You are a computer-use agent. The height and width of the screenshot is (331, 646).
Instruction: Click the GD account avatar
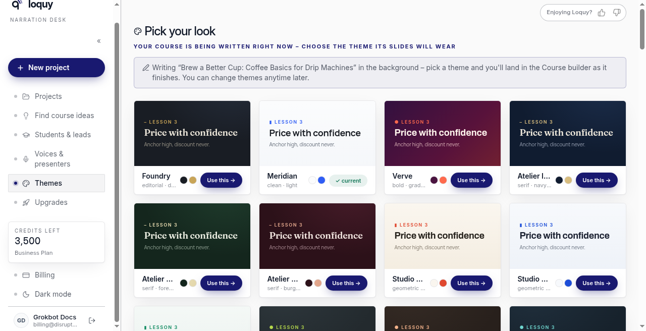(x=21, y=320)
